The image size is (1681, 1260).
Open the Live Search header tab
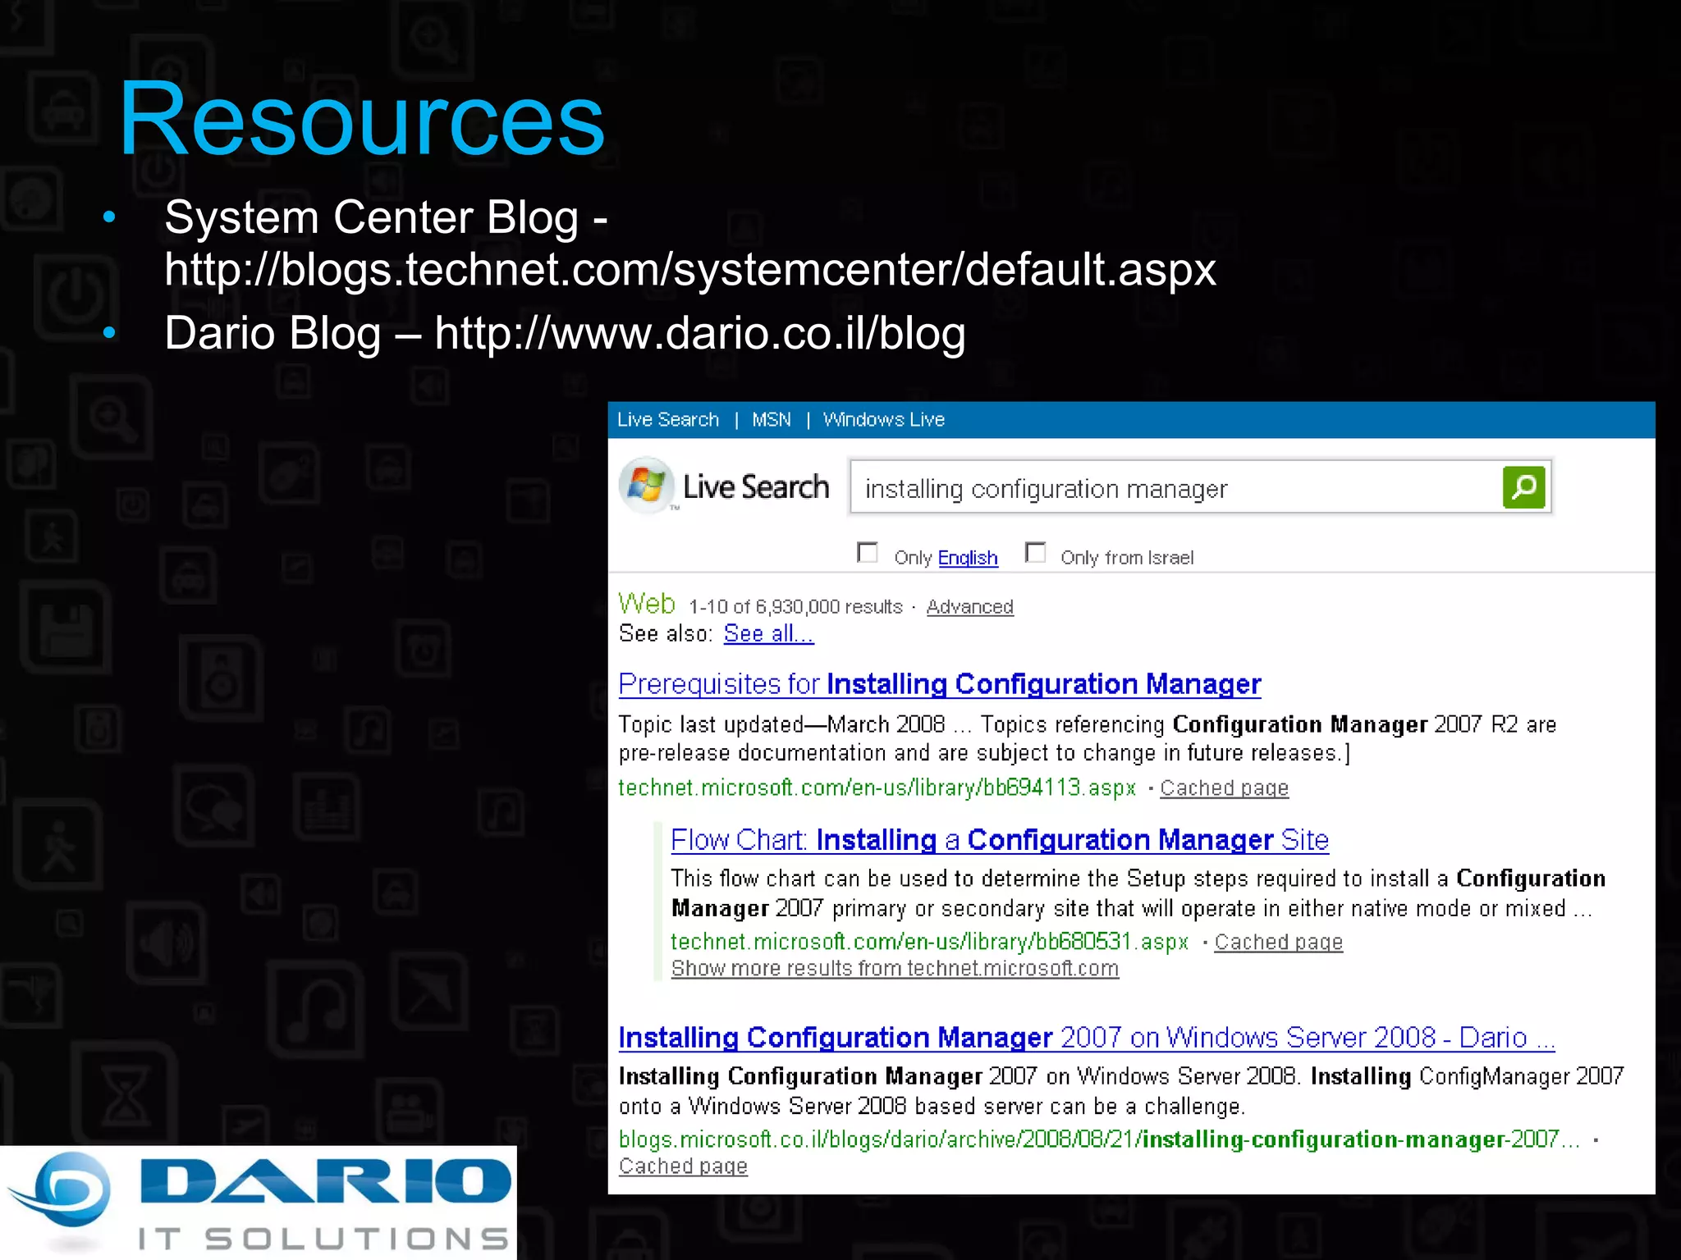(667, 420)
